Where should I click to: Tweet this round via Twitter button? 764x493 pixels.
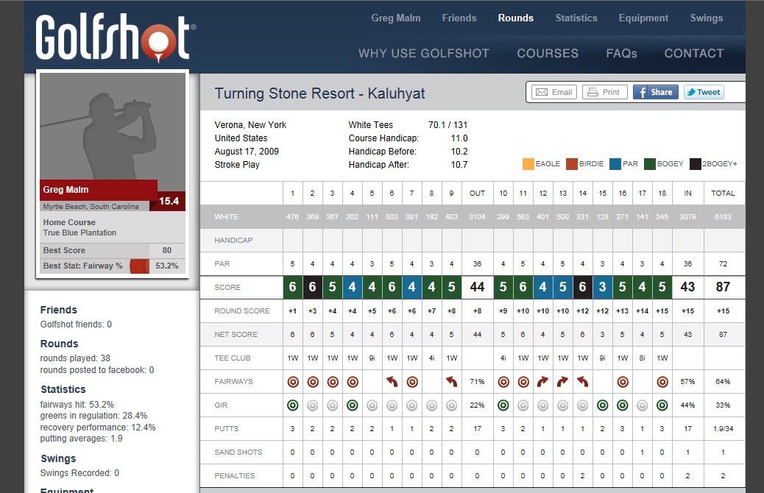pyautogui.click(x=703, y=92)
